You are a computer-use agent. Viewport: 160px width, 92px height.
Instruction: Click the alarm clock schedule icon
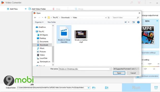click(156, 87)
